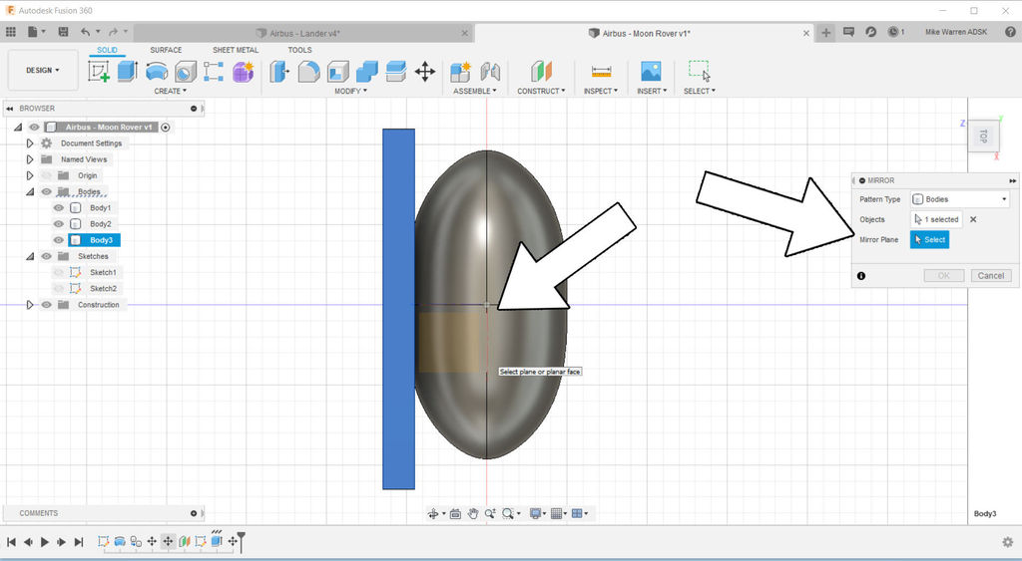Clear the Objects selection with X
The width and height of the screenshot is (1022, 561).
point(973,219)
